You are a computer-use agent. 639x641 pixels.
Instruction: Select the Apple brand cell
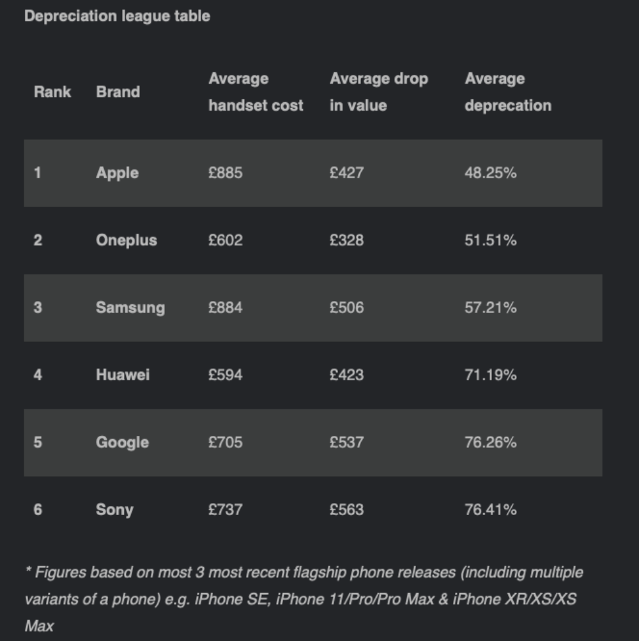click(x=117, y=173)
